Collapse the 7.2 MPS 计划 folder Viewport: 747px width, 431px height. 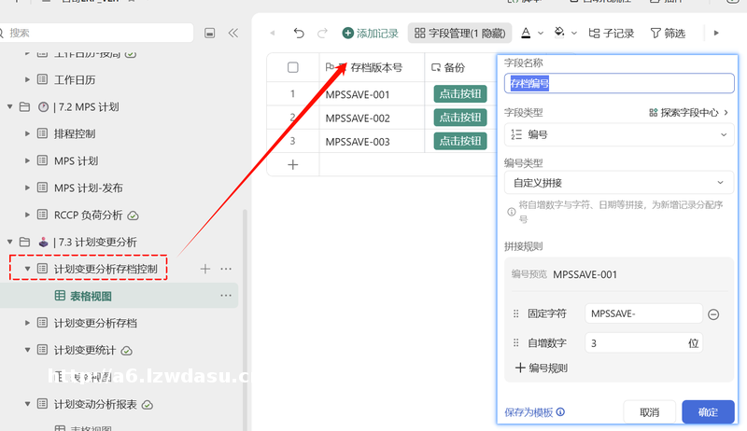[x=10, y=106]
